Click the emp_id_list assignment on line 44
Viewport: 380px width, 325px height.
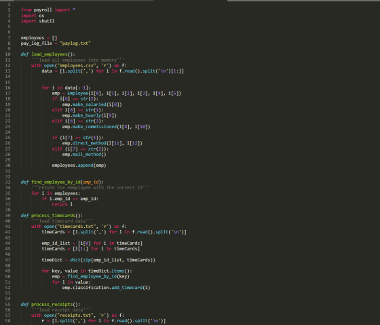[92, 244]
